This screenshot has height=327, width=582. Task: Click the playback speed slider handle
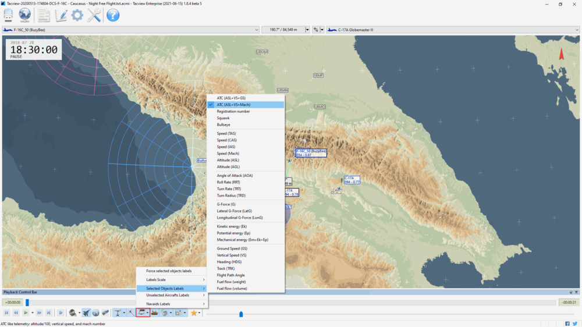[x=241, y=314]
